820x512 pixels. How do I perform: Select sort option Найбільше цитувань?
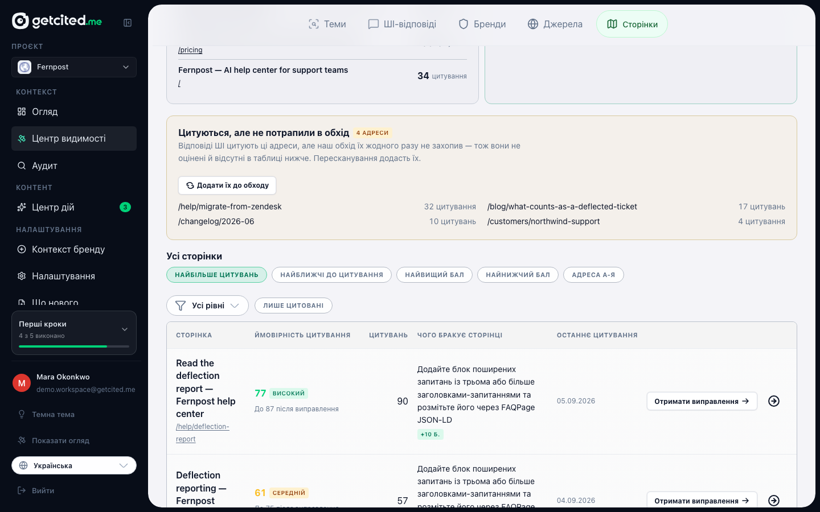tap(216, 275)
